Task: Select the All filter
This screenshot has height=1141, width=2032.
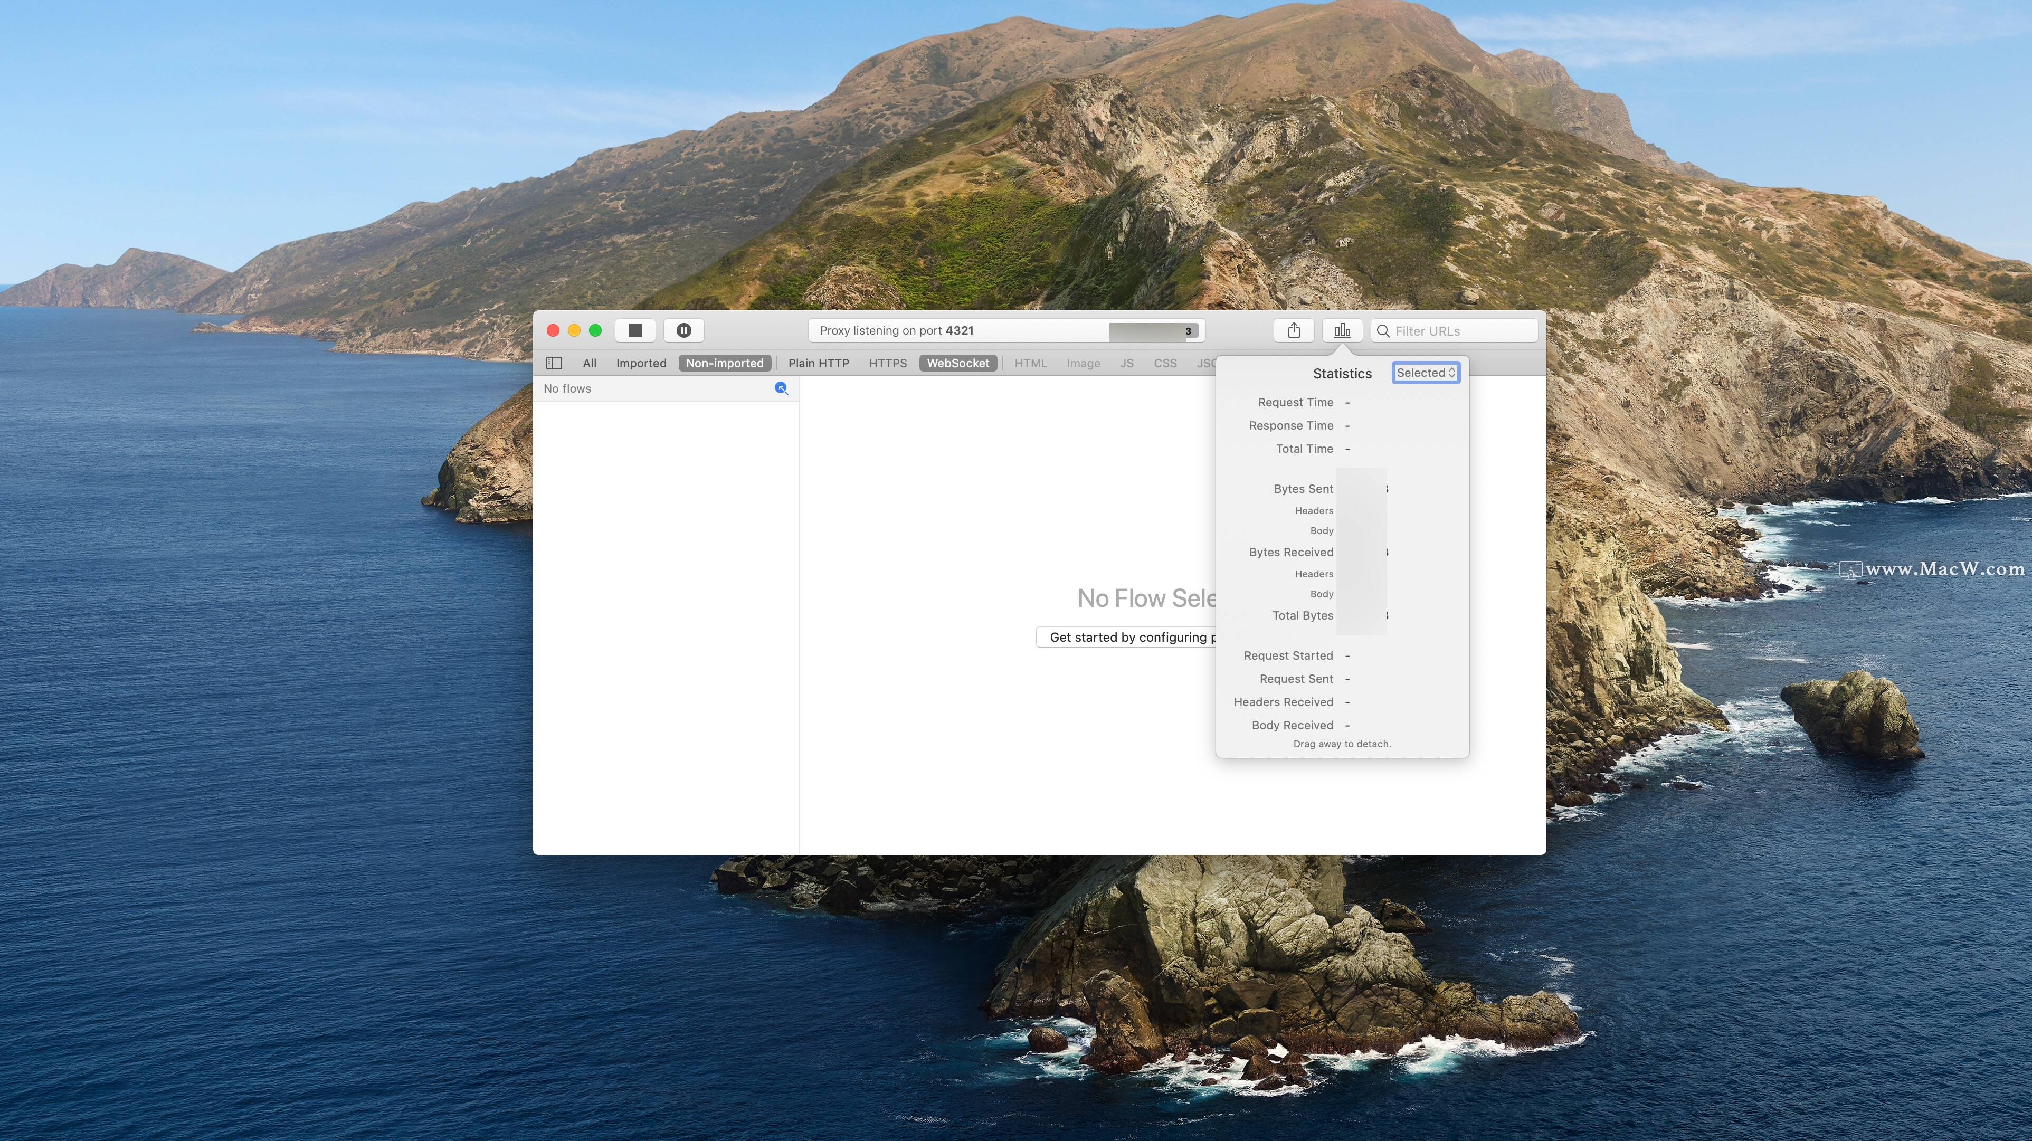Action: [589, 363]
